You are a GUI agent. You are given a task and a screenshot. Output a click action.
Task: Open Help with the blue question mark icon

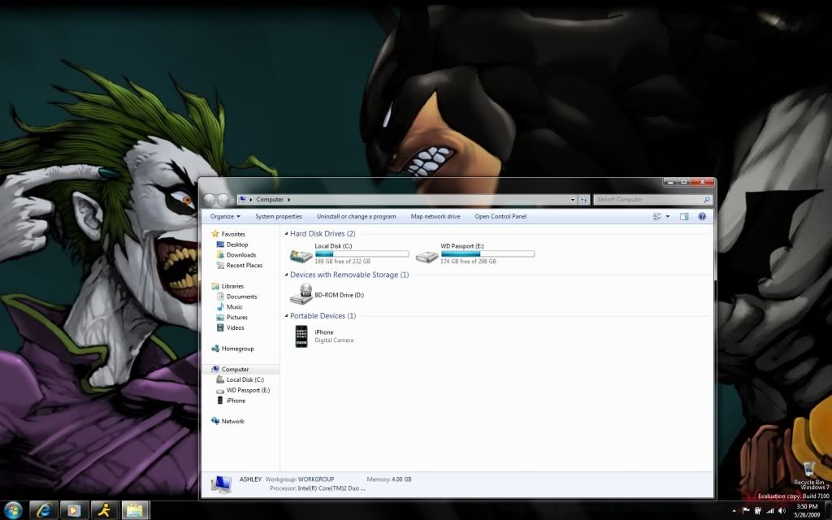(x=702, y=216)
